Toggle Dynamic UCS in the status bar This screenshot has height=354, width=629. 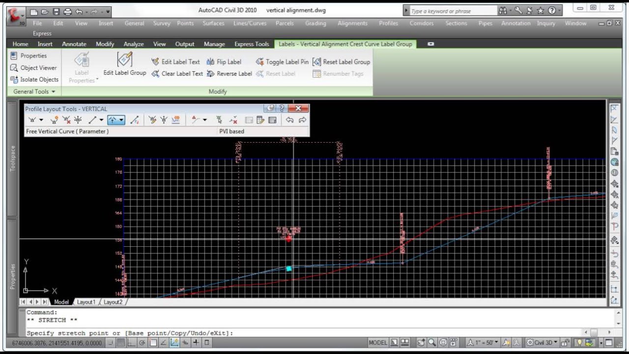pos(174,343)
